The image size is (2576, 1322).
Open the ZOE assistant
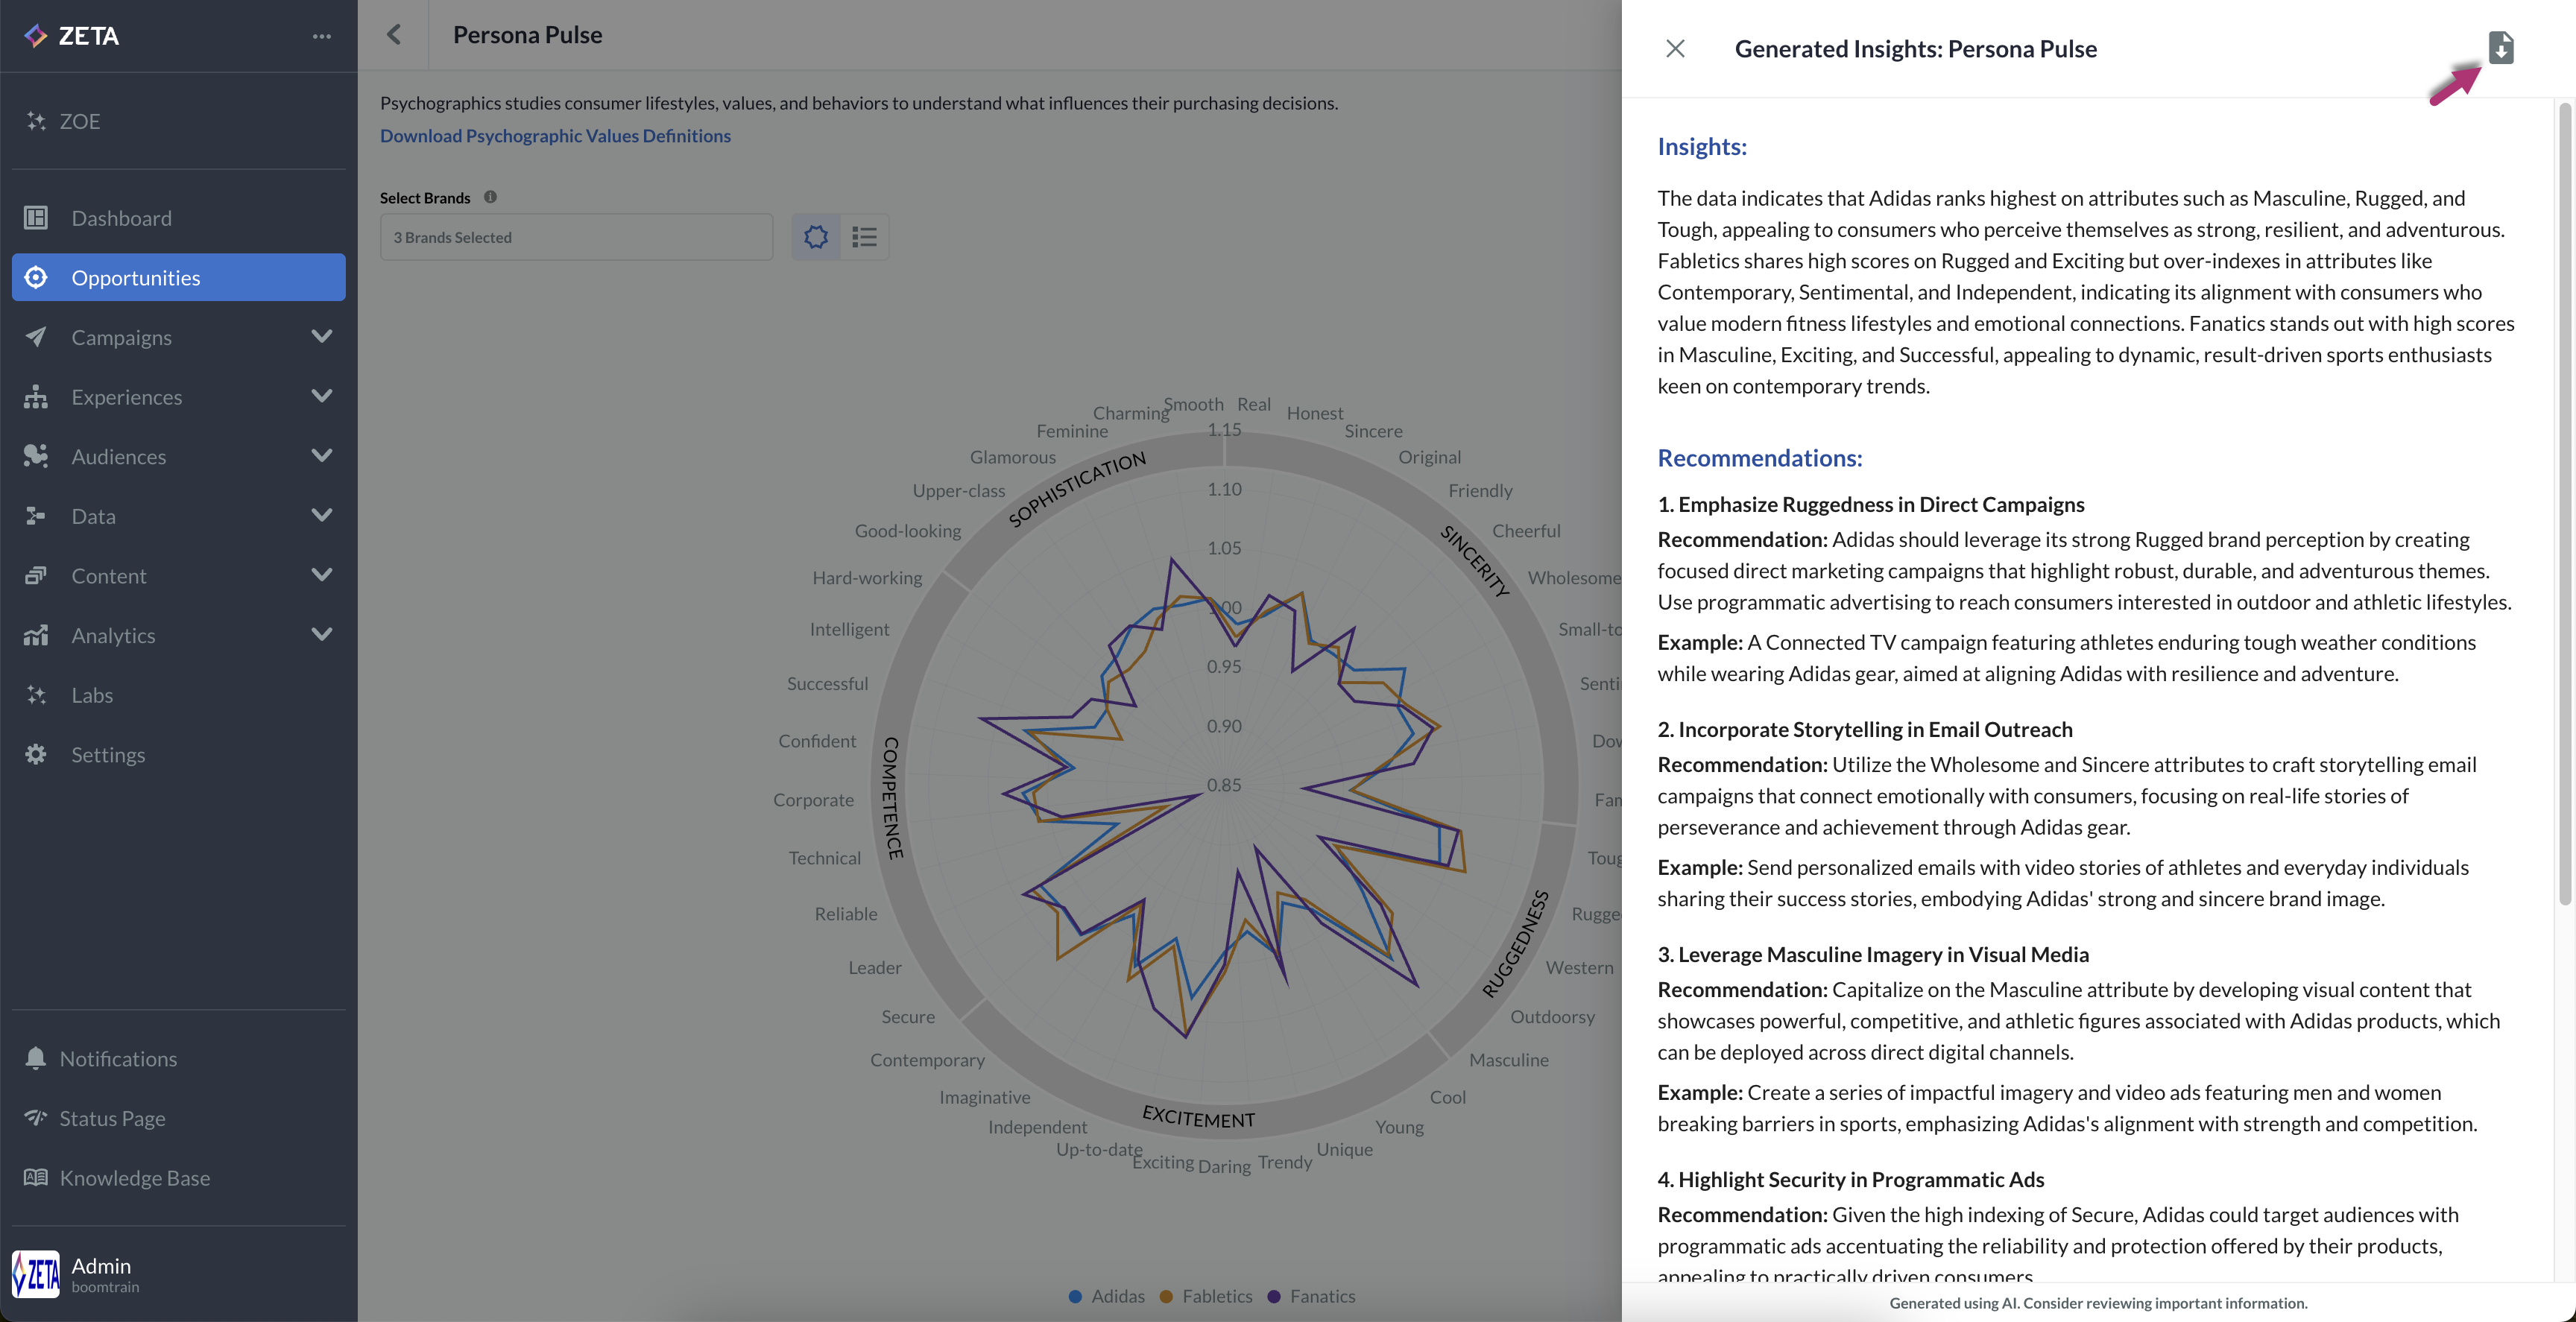pyautogui.click(x=79, y=121)
